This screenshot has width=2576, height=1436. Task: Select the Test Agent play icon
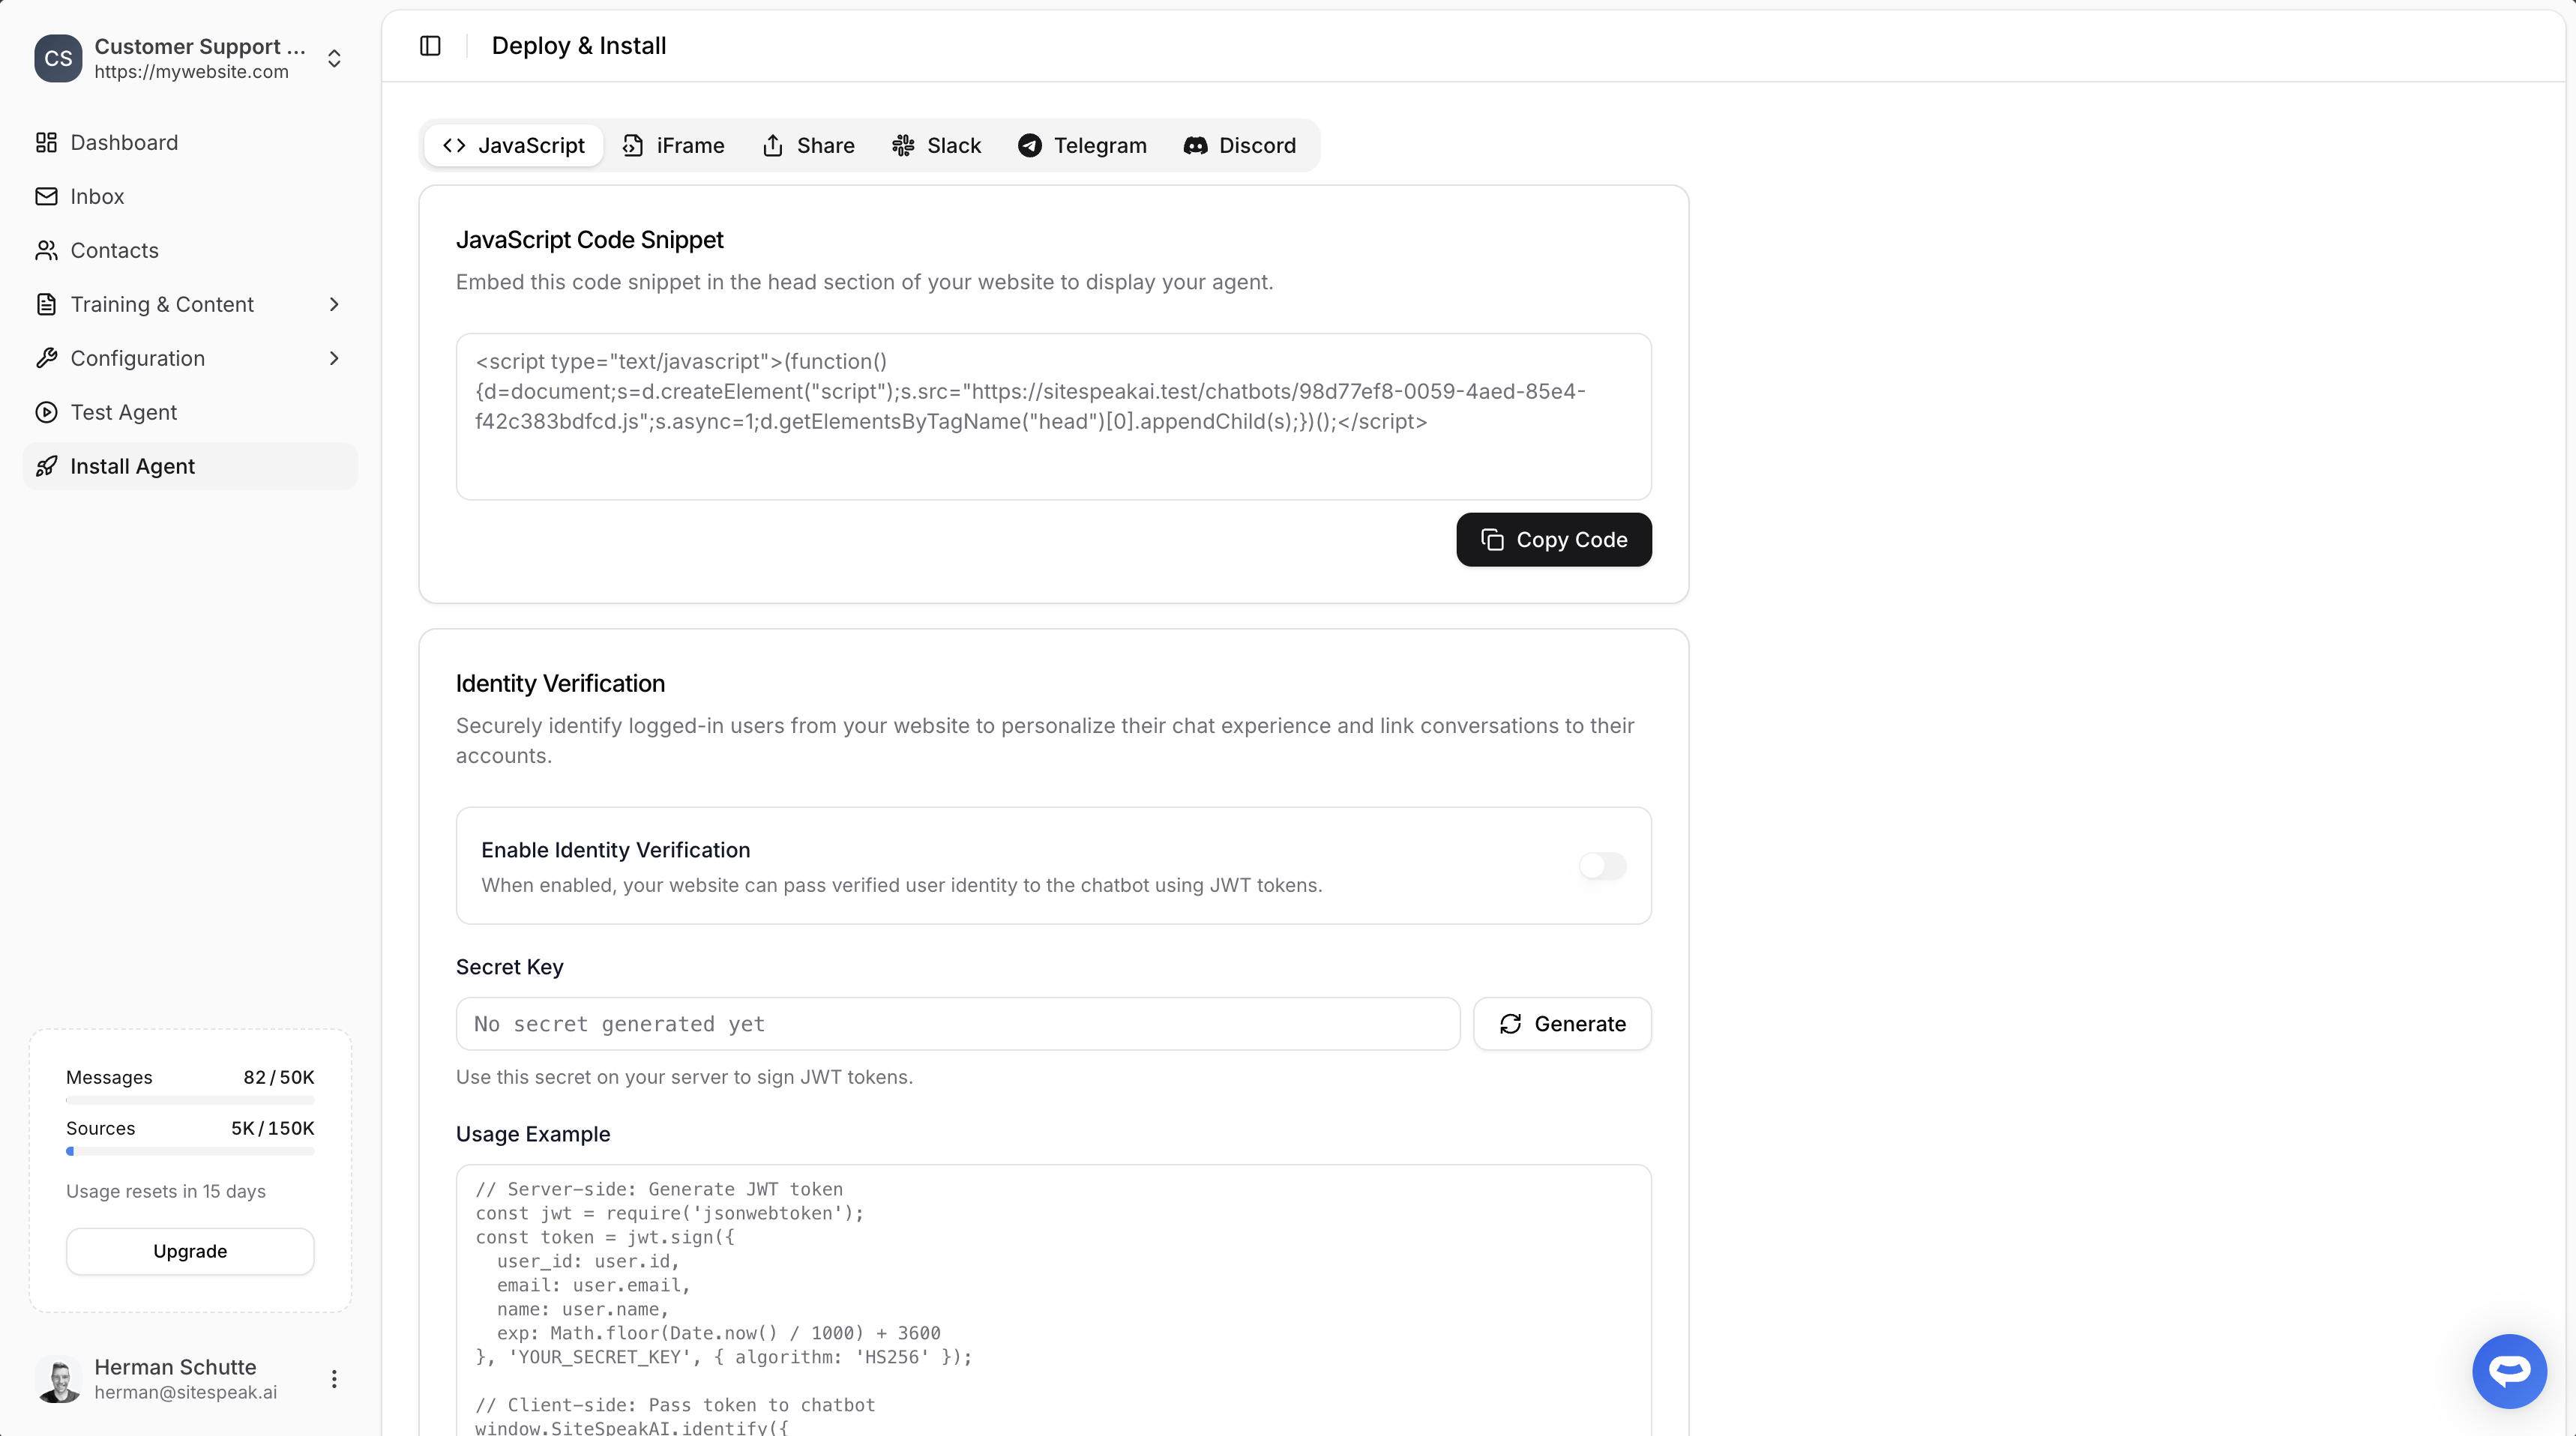(46, 412)
